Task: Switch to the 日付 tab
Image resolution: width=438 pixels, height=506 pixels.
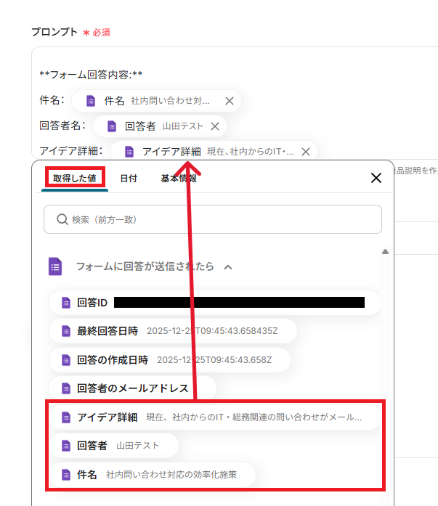Action: coord(129,178)
